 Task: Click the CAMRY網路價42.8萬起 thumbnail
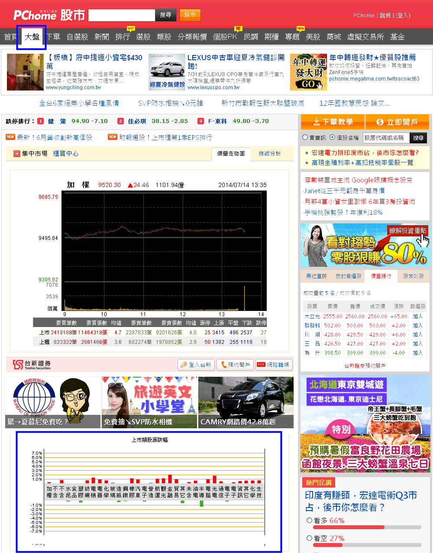(x=246, y=402)
